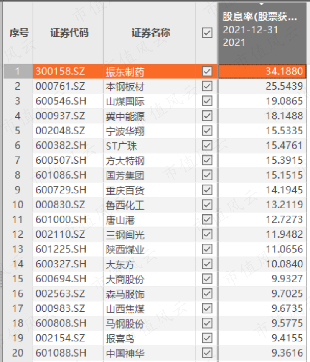Screen dimensions: 310x362
Task: Select security code 002110.SZ
Action: click(61, 234)
